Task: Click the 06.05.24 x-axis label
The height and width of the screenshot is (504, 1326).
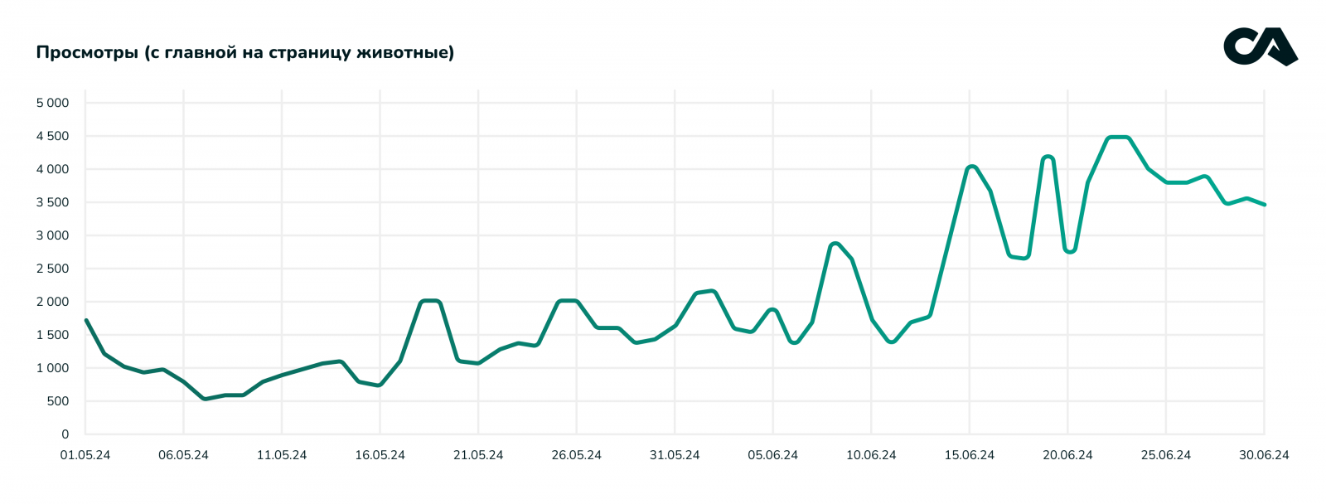Action: [x=183, y=455]
